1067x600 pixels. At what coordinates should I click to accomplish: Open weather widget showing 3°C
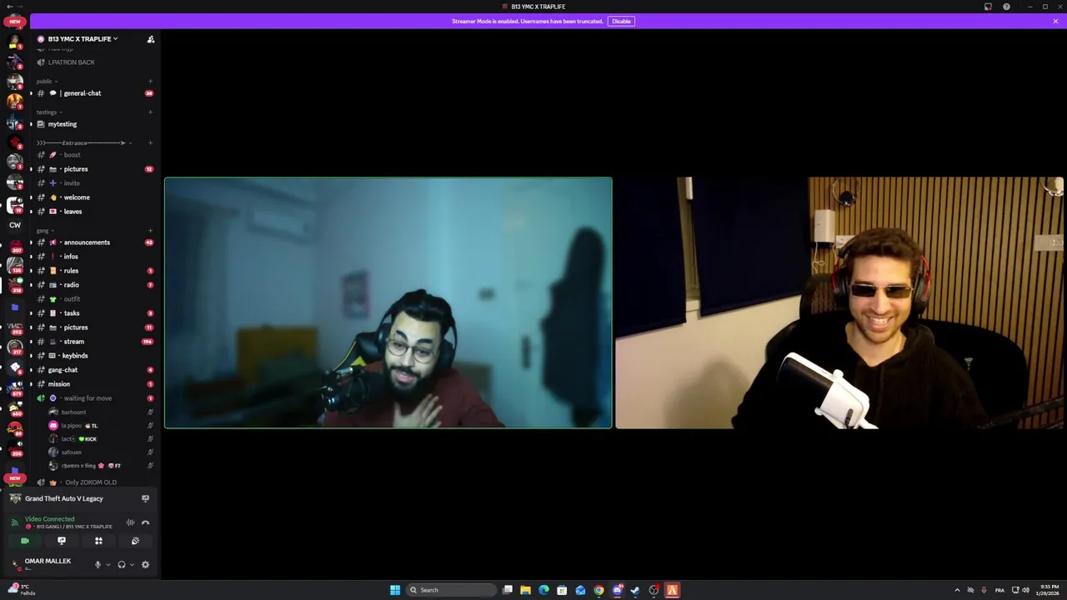(20, 589)
